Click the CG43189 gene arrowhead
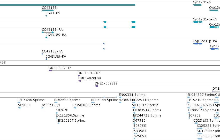 point(46,16)
